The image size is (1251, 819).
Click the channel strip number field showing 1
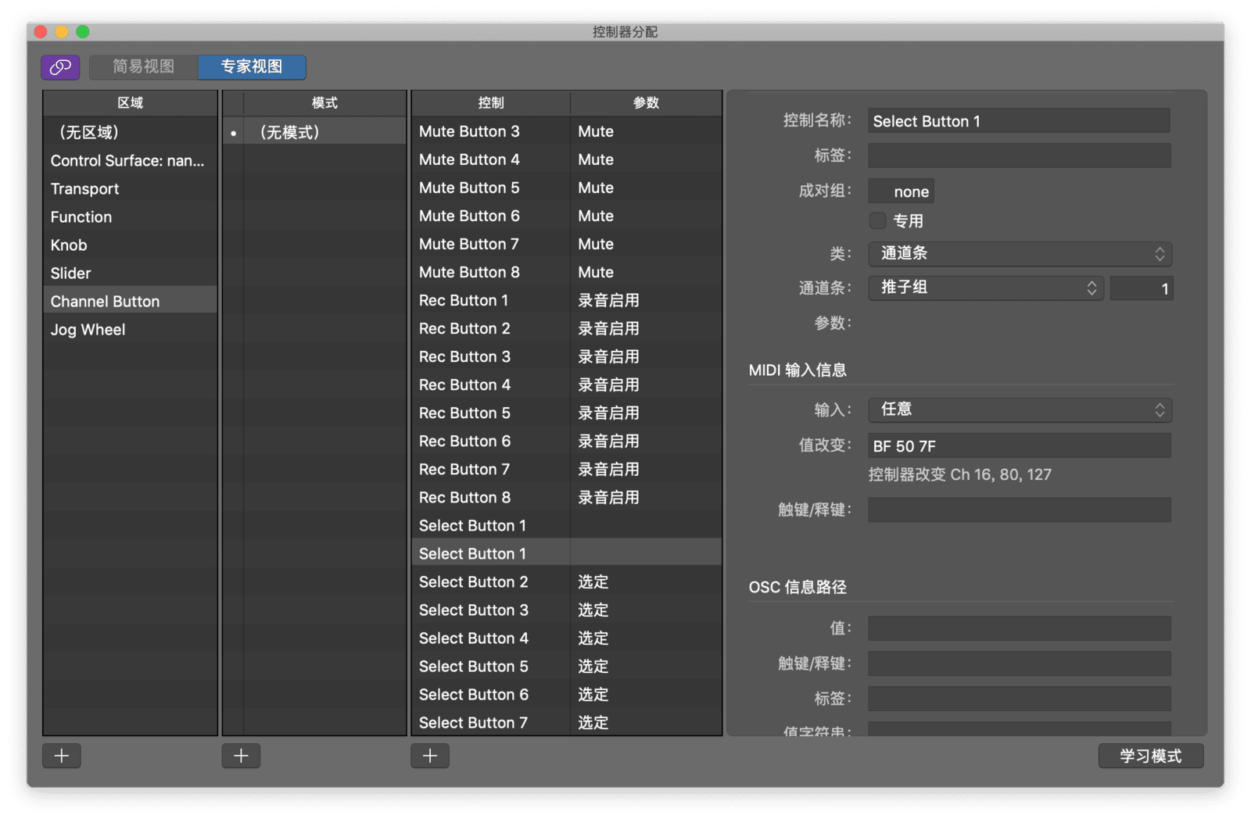1142,288
